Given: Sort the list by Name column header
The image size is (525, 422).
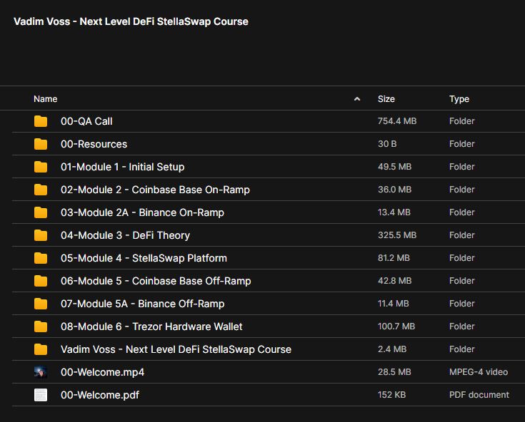Looking at the screenshot, I should tap(46, 99).
